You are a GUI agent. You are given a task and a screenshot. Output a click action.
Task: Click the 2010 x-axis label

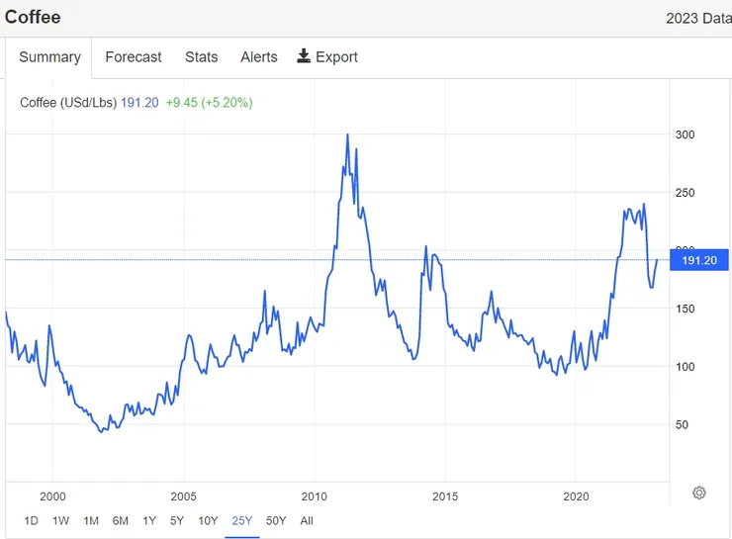tap(315, 496)
